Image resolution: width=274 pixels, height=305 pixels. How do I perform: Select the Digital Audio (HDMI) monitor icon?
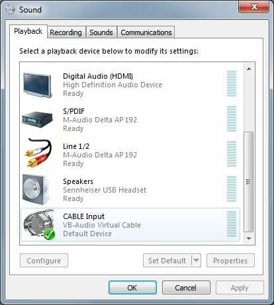38,85
